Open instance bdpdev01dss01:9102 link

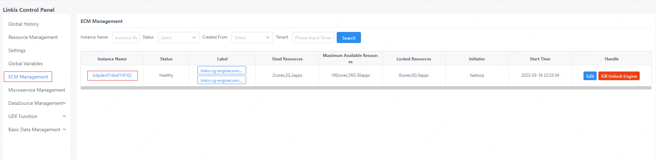(112, 75)
